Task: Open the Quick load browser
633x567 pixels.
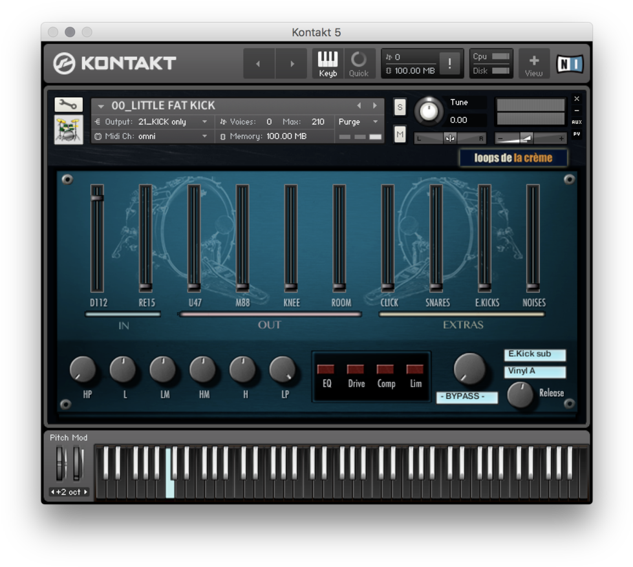Action: pos(358,64)
